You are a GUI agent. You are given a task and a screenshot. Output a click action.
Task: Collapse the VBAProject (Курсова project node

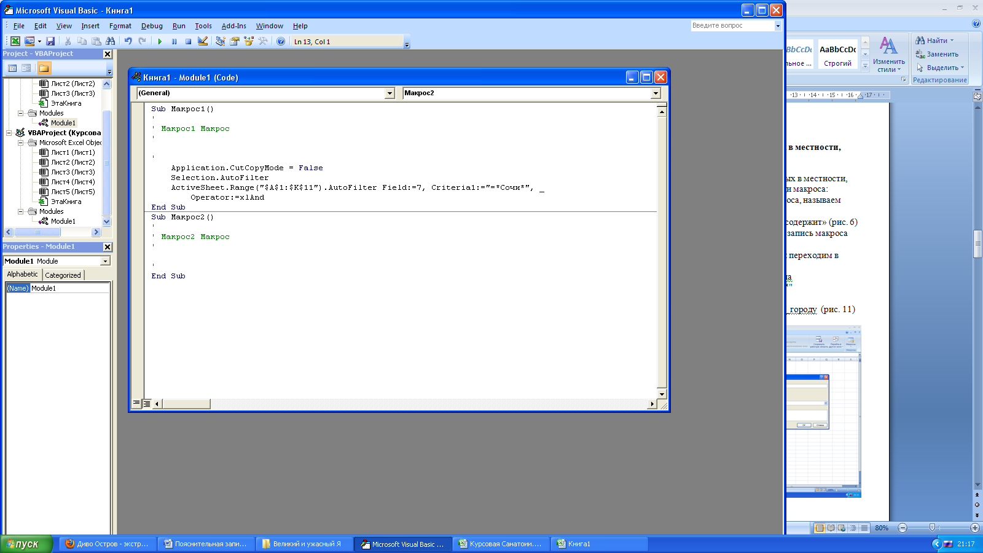[x=9, y=133]
